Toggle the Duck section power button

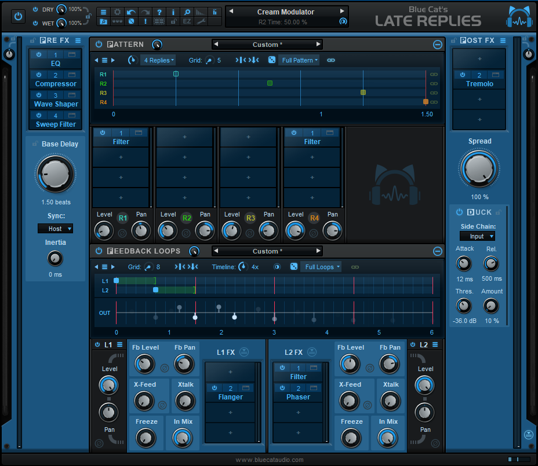(459, 212)
